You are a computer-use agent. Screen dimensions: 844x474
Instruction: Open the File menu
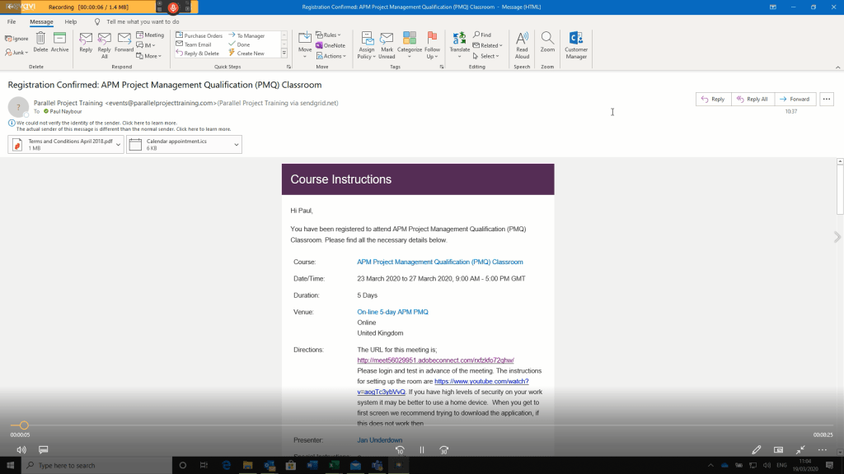12,21
